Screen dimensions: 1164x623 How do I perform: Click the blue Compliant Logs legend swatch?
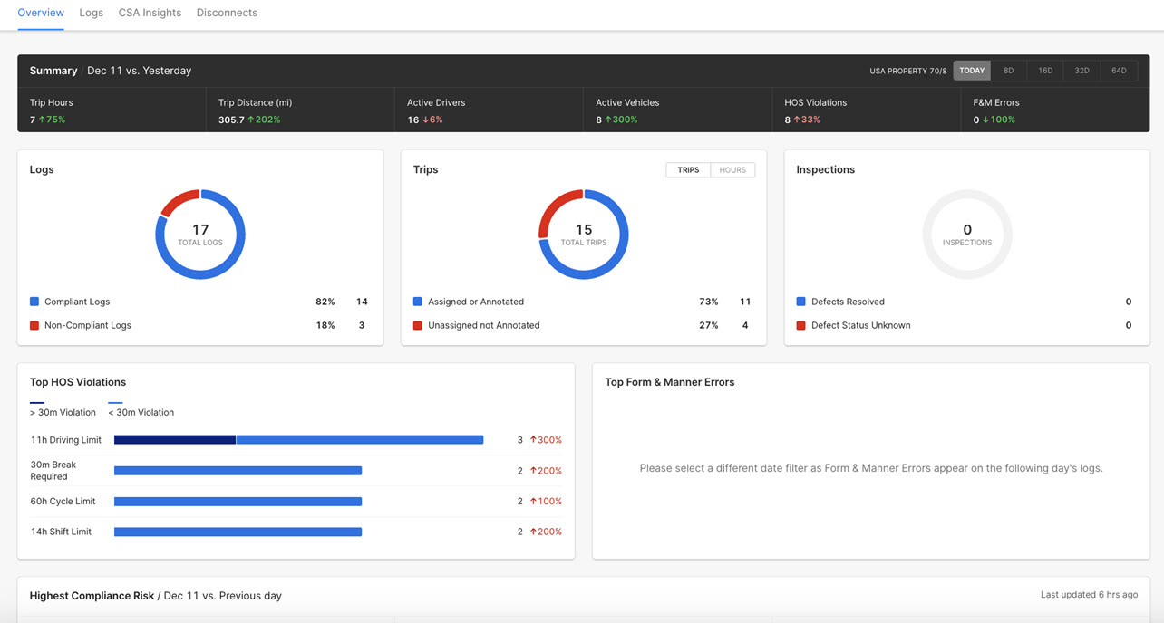point(34,302)
